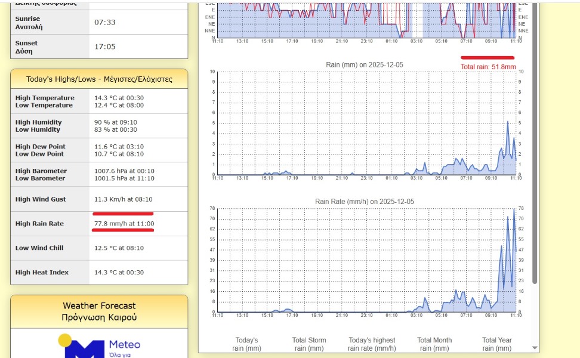The width and height of the screenshot is (580, 358).
Task: Click the Total Year rain column heading
Action: [497, 344]
